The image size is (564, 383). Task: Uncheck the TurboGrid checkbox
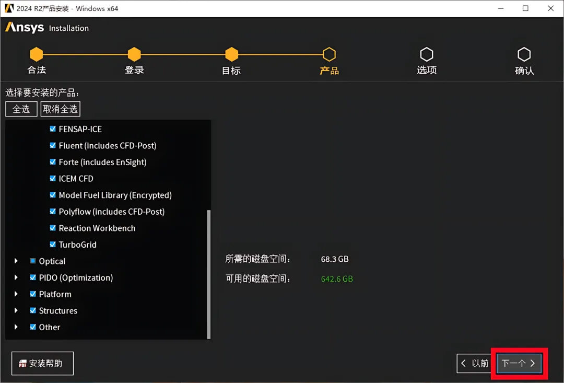[x=53, y=245]
